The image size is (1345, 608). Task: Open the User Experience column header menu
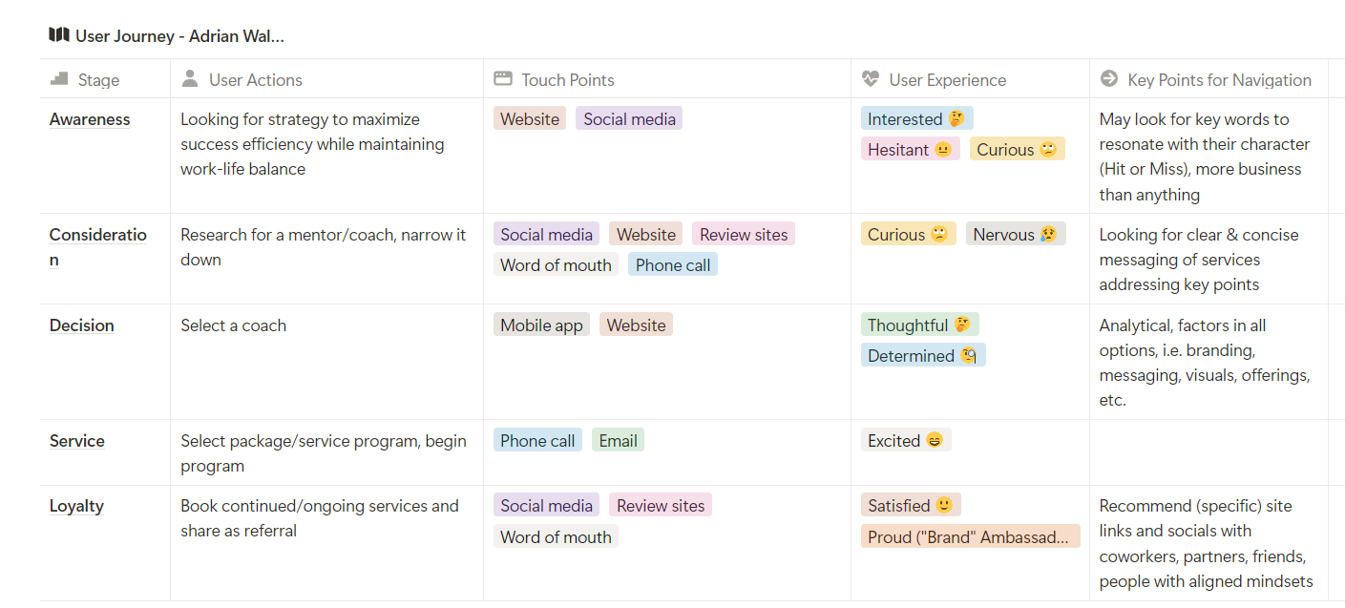(x=970, y=79)
